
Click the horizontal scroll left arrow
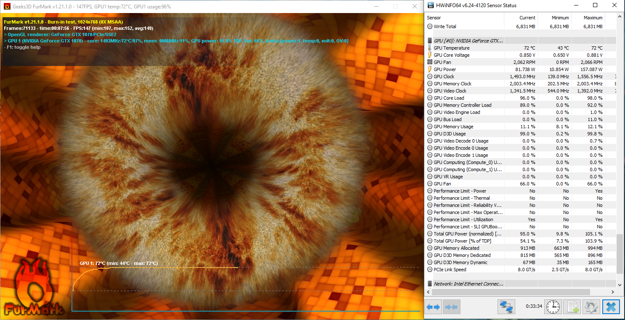coord(428,291)
